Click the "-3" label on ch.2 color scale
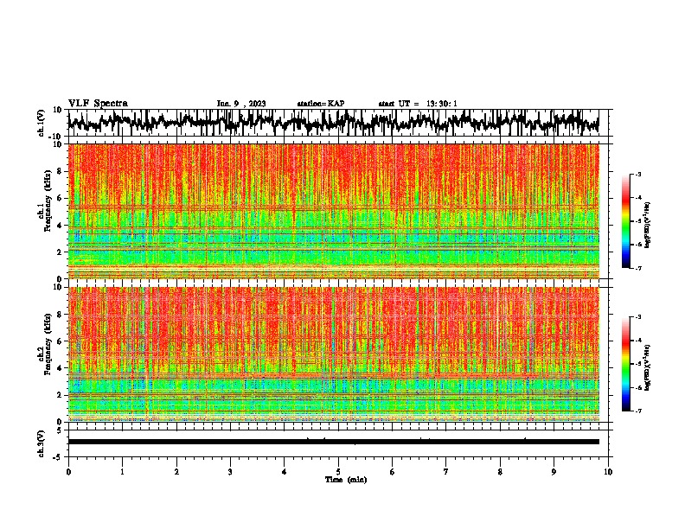The width and height of the screenshot is (685, 529). click(637, 317)
